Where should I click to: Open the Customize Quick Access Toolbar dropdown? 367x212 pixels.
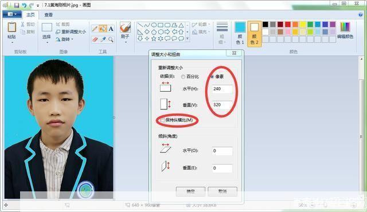coord(38,5)
